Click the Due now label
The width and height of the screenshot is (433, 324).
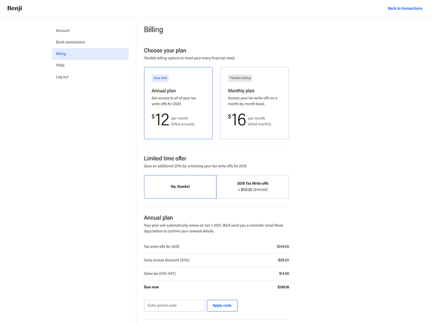click(x=152, y=287)
